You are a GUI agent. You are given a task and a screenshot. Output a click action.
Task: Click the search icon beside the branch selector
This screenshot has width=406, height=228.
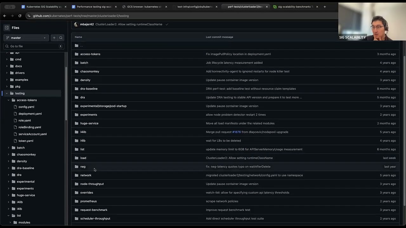point(61,38)
